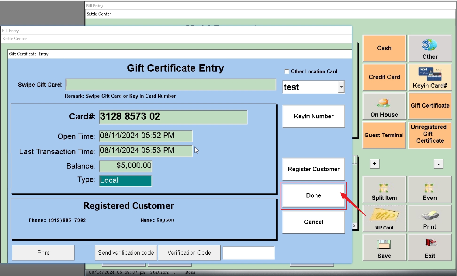The height and width of the screenshot is (276, 457).
Task: Click the Boss status bar entry
Action: point(190,272)
